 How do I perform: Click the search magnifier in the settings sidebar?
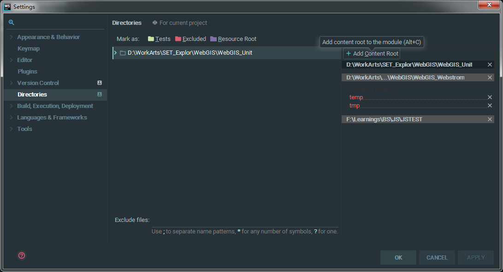(11, 22)
